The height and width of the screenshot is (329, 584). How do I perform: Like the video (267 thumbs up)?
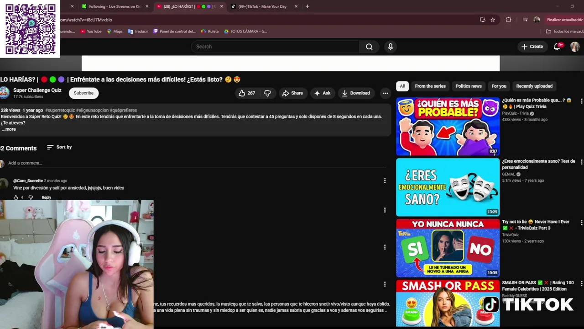click(246, 93)
